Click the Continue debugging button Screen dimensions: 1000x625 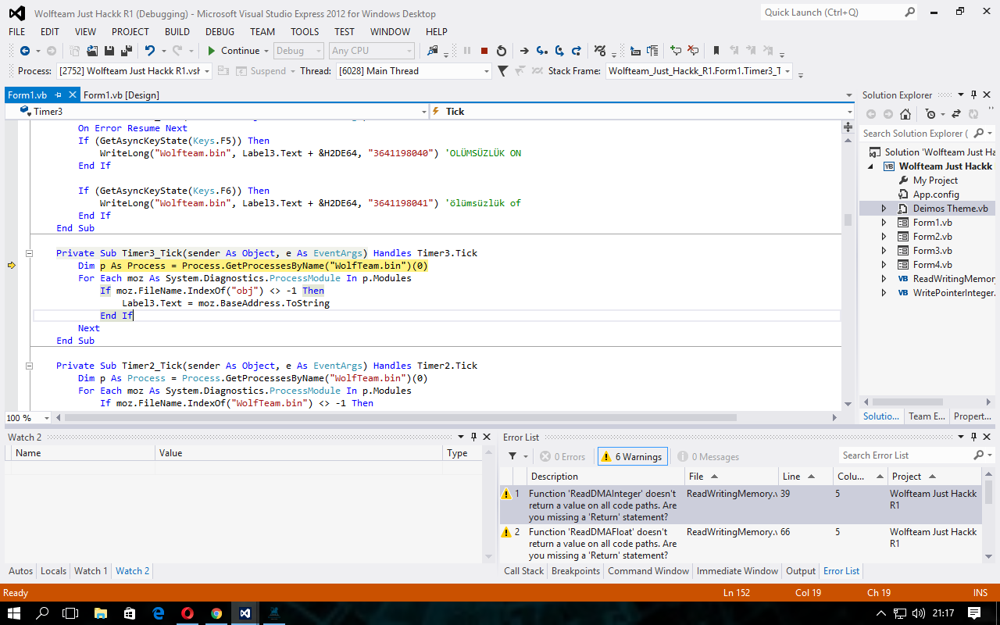click(x=233, y=51)
